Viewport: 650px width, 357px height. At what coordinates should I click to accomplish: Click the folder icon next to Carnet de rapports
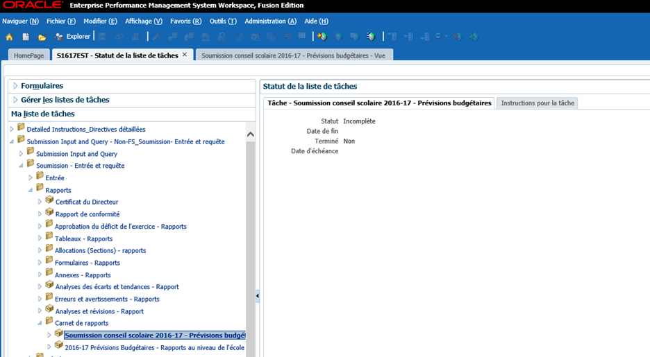[x=49, y=322]
